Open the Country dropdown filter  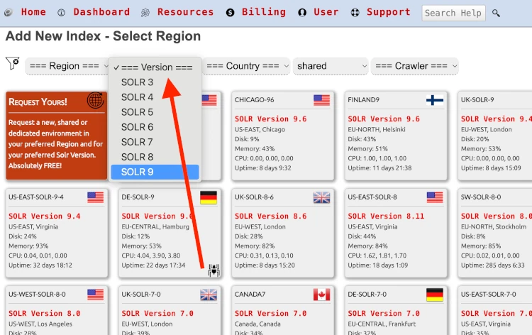click(246, 66)
